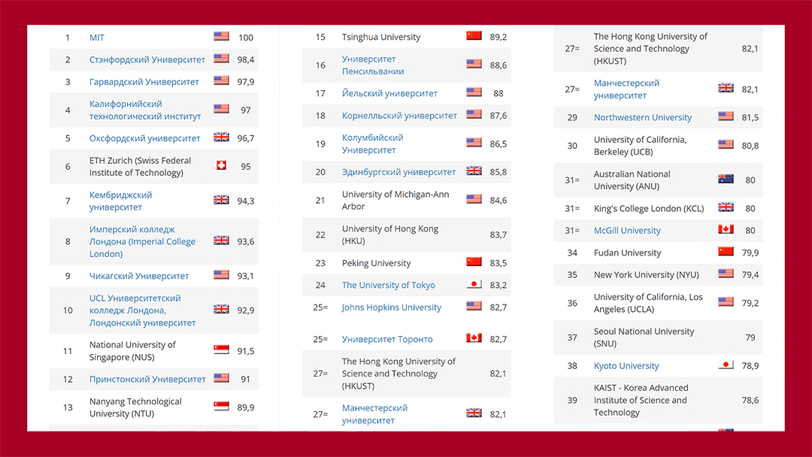Select the University of California, Los Angeles text
This screenshot has width=812, height=457.
[648, 303]
